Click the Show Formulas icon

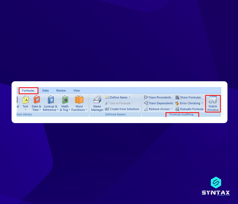177,97
